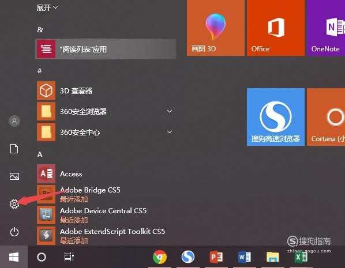The width and height of the screenshot is (345, 268).
Task: Click the 阅读列表 app icon
Action: [x=46, y=49]
